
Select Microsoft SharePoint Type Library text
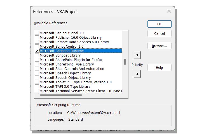(x=67, y=64)
